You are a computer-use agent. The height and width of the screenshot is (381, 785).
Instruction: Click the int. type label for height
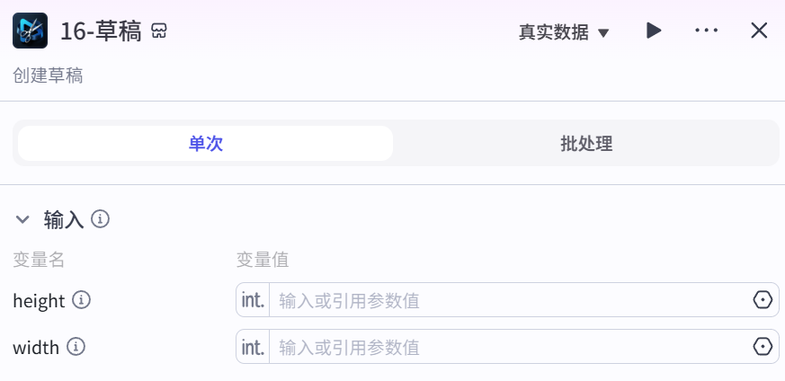click(253, 300)
